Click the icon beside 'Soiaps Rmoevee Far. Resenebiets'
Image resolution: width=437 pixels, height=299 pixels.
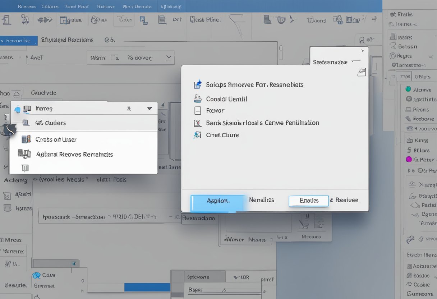(197, 85)
